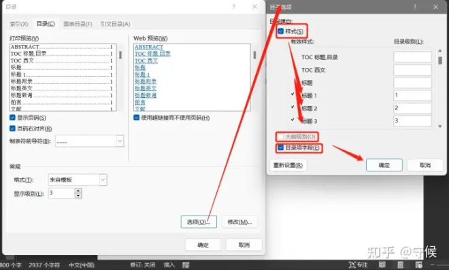The height and width of the screenshot is (270, 449).
Task: Switch to Read Mode view icon
Action: pos(382,265)
